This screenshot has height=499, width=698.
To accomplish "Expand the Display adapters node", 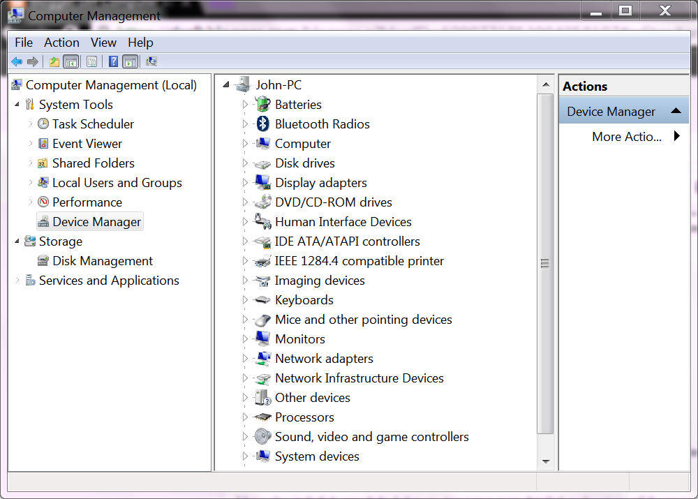I will [x=245, y=183].
